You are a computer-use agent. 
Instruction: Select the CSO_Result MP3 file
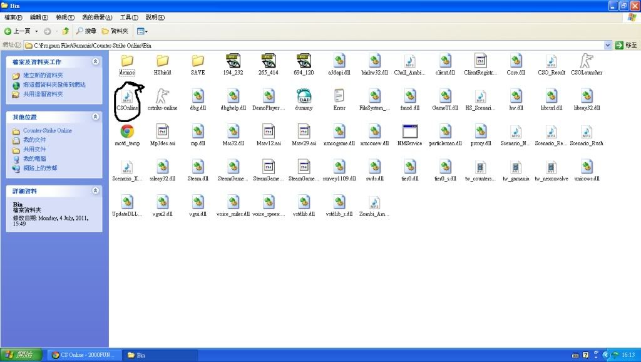[x=551, y=65]
